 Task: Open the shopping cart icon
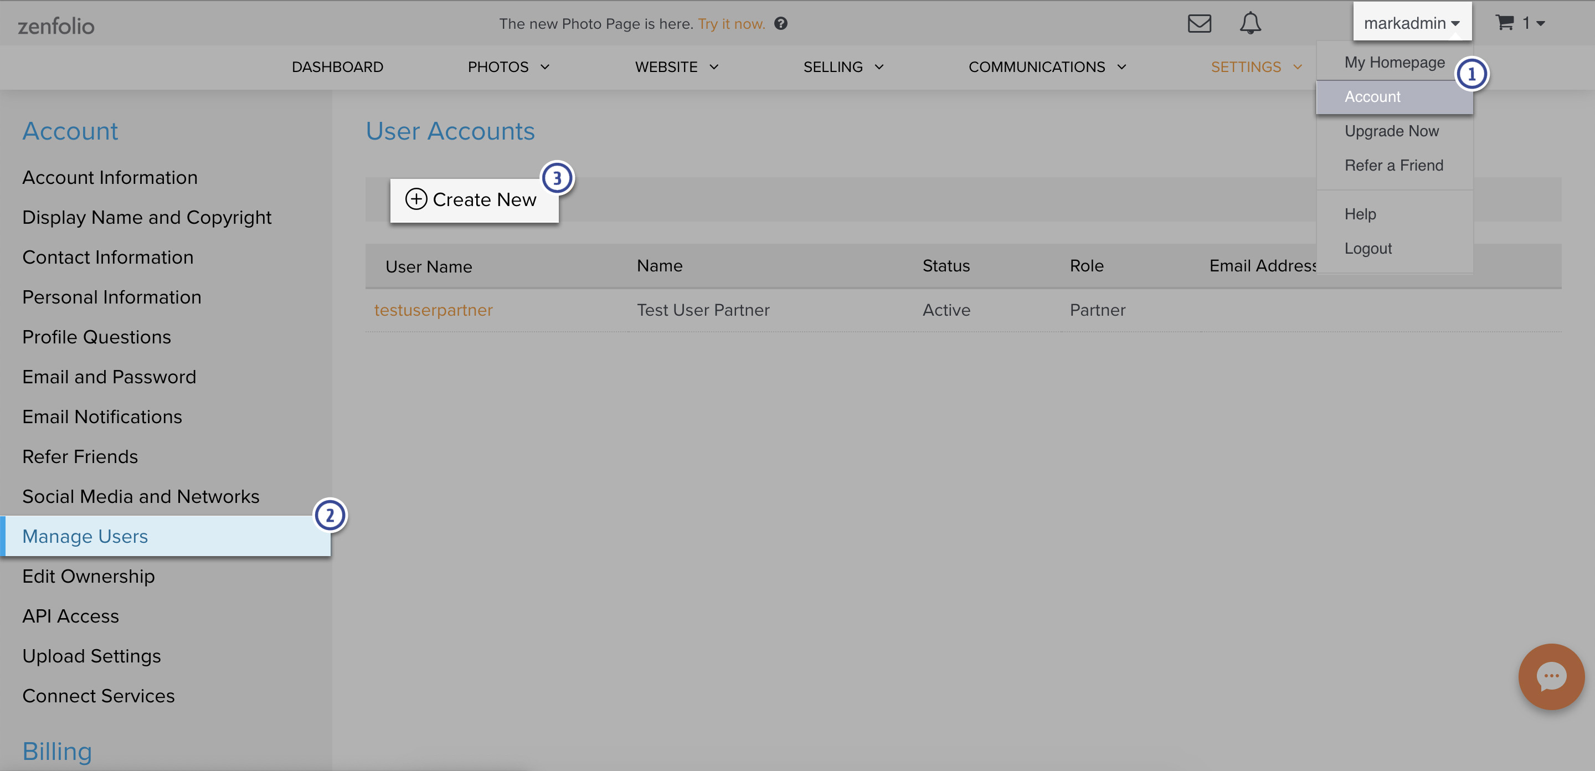(1505, 23)
